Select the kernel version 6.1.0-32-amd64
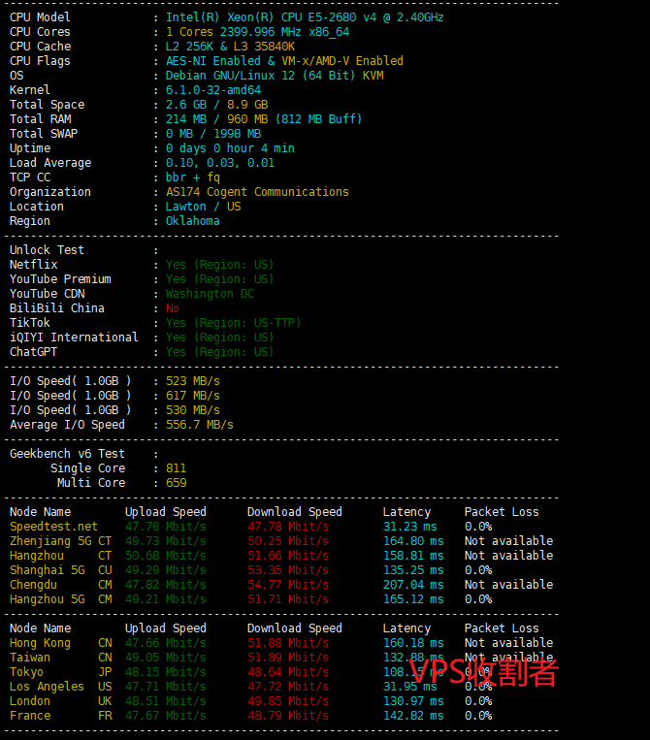Viewport: 650px width, 740px height. tap(213, 90)
